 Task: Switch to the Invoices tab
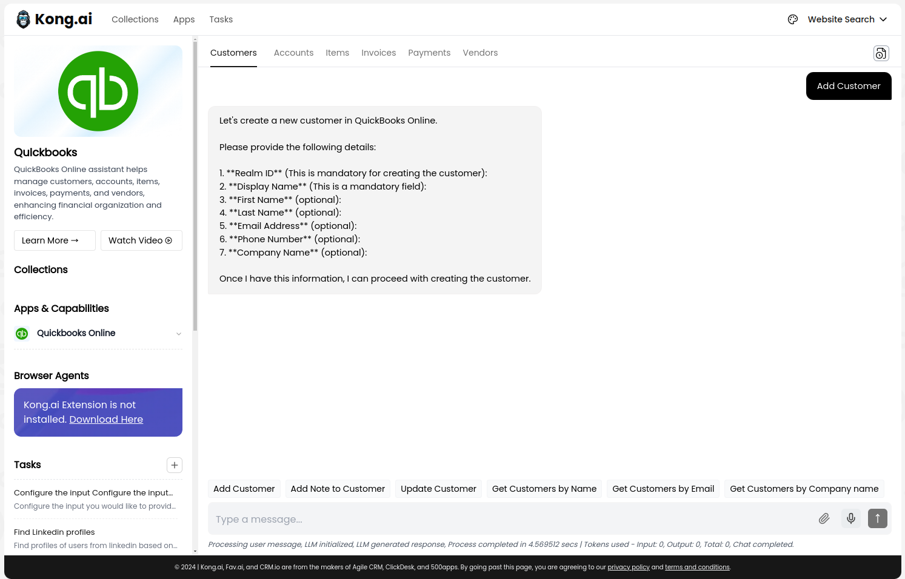(x=378, y=53)
